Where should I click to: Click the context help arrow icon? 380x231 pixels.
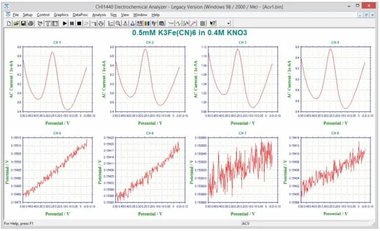click(213, 23)
